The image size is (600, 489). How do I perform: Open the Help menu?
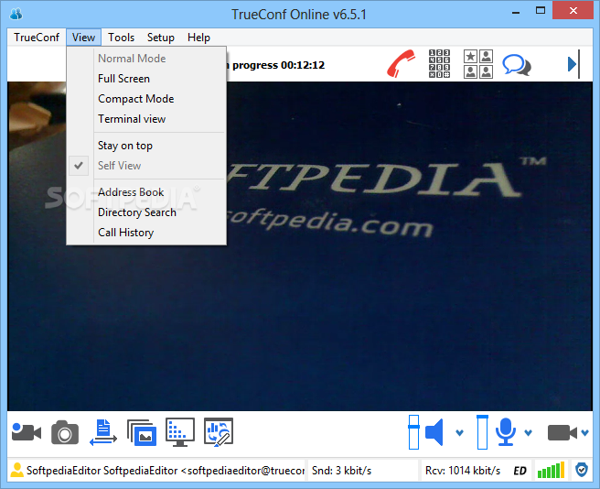coord(198,38)
